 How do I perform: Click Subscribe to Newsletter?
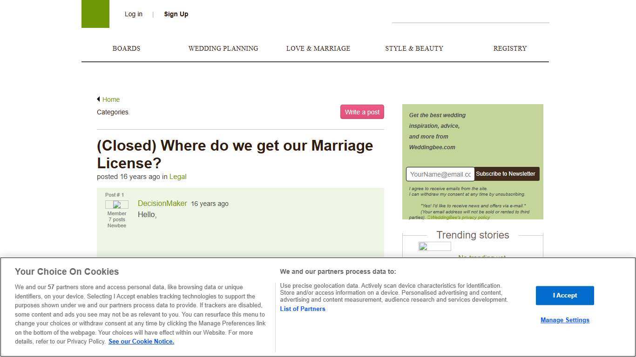(x=506, y=173)
